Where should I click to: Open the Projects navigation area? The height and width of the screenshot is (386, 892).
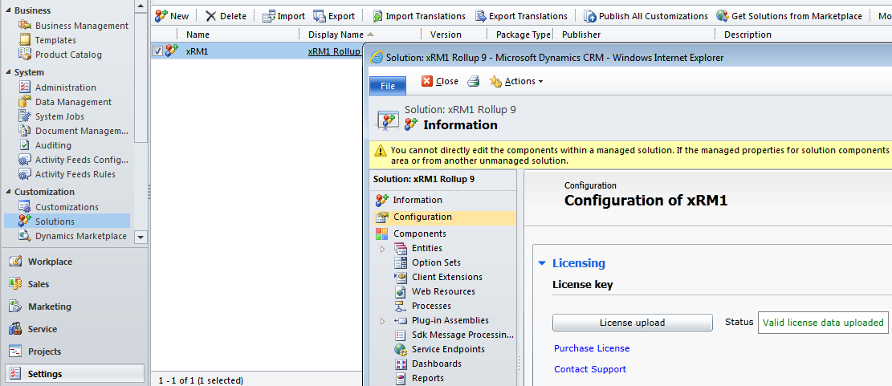pos(74,351)
